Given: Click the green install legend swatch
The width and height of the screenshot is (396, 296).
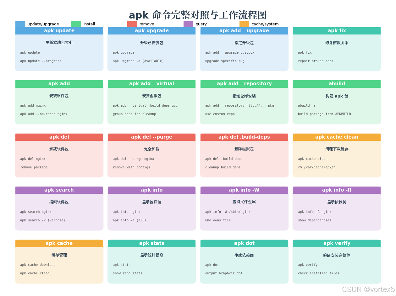Looking at the screenshot, I should tap(76, 24).
